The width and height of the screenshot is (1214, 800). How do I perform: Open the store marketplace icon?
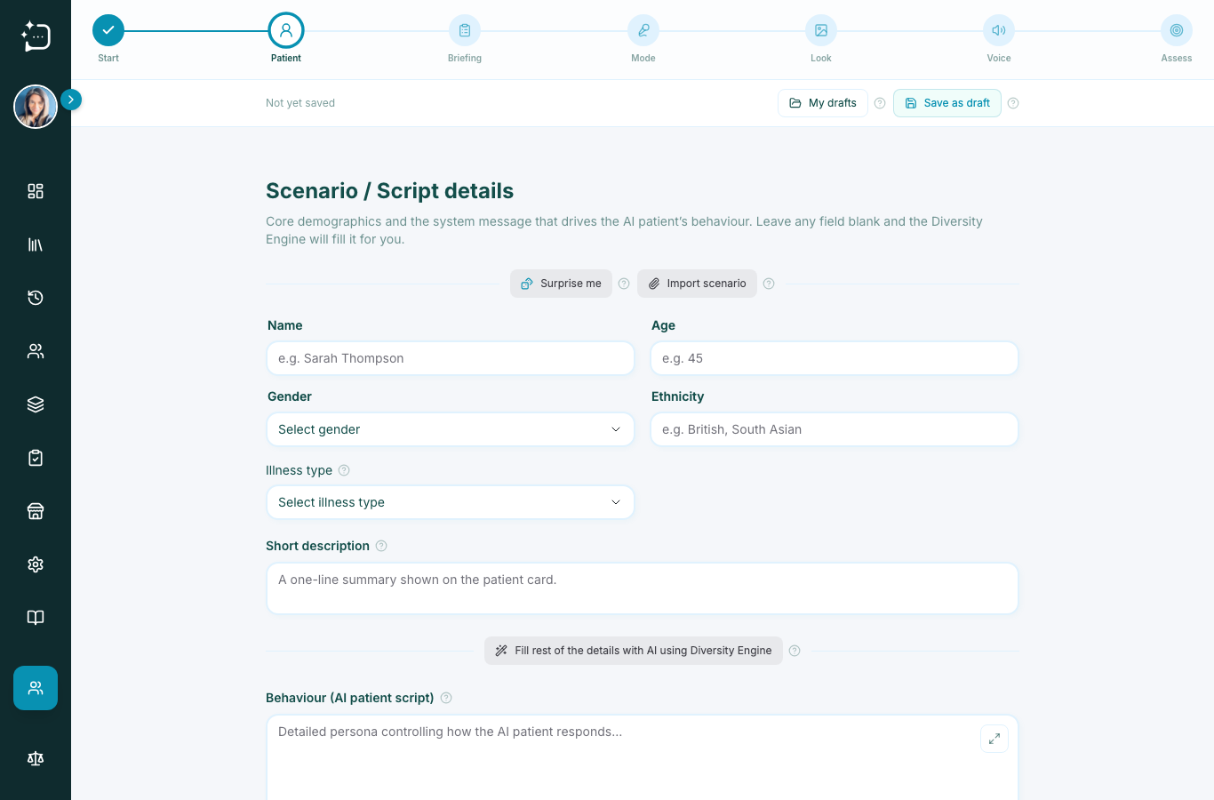(x=36, y=511)
